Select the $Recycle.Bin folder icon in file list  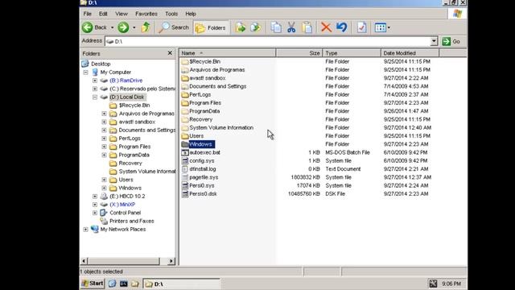185,61
